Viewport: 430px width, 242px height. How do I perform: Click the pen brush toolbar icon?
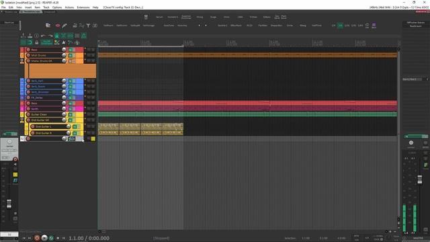click(64, 26)
